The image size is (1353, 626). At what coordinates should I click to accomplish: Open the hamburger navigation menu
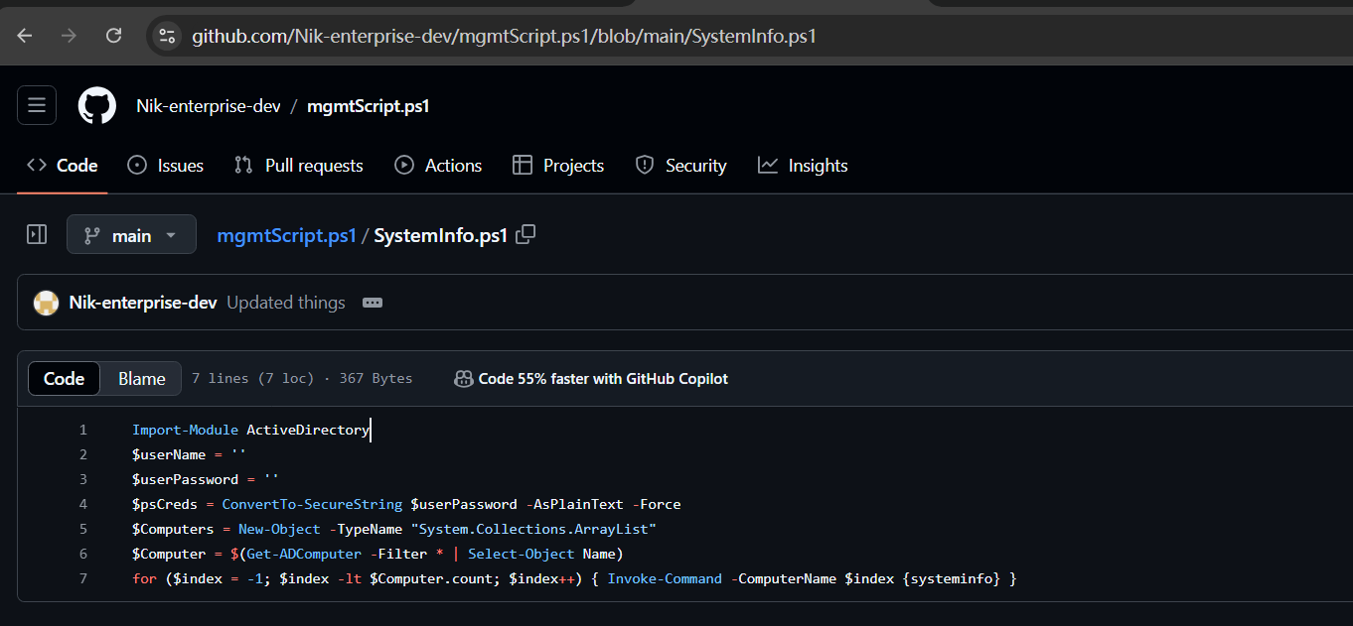[37, 105]
